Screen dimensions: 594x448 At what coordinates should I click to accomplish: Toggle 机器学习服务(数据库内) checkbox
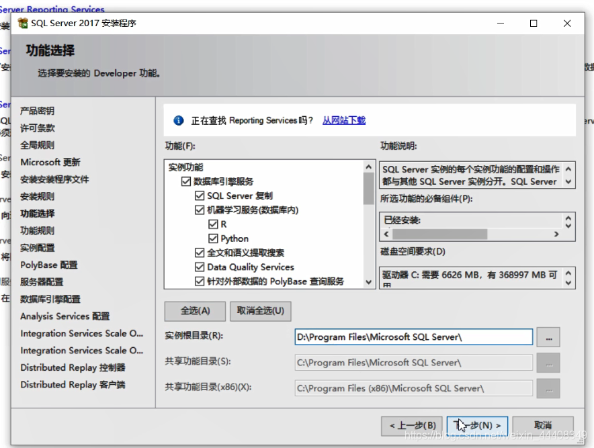pyautogui.click(x=200, y=210)
